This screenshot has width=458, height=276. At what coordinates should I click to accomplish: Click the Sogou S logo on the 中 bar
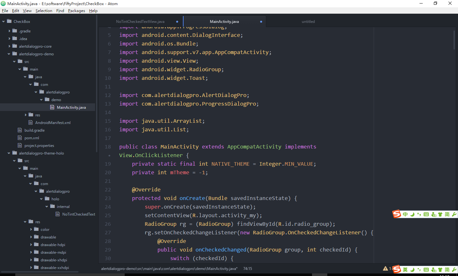point(397,214)
